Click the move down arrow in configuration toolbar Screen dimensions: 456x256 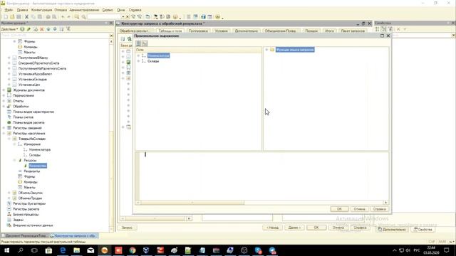click(55, 29)
